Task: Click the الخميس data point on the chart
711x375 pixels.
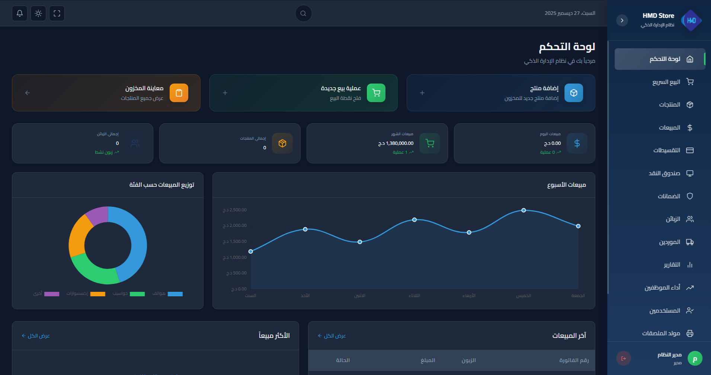Action: coord(523,210)
